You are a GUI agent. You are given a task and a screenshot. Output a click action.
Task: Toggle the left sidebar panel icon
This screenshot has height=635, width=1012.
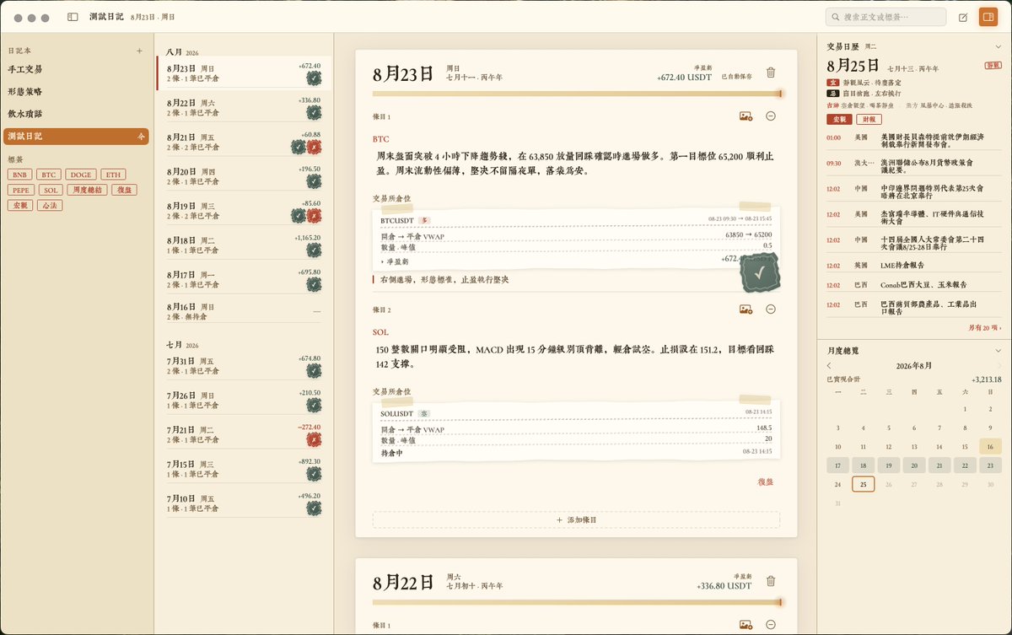73,17
